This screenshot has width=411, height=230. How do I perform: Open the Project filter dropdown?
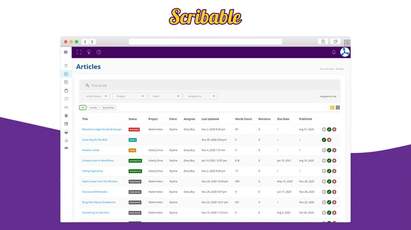(130, 96)
